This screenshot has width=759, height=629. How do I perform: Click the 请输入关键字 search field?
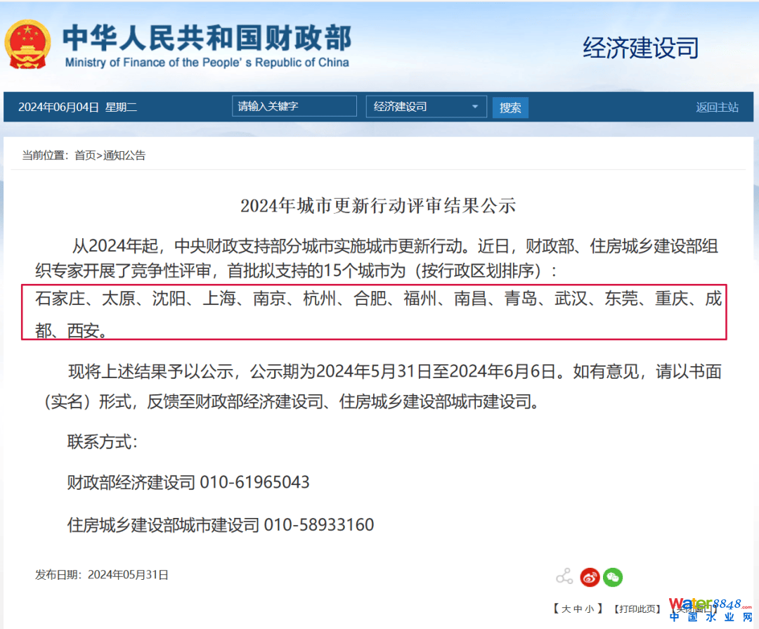click(x=294, y=106)
